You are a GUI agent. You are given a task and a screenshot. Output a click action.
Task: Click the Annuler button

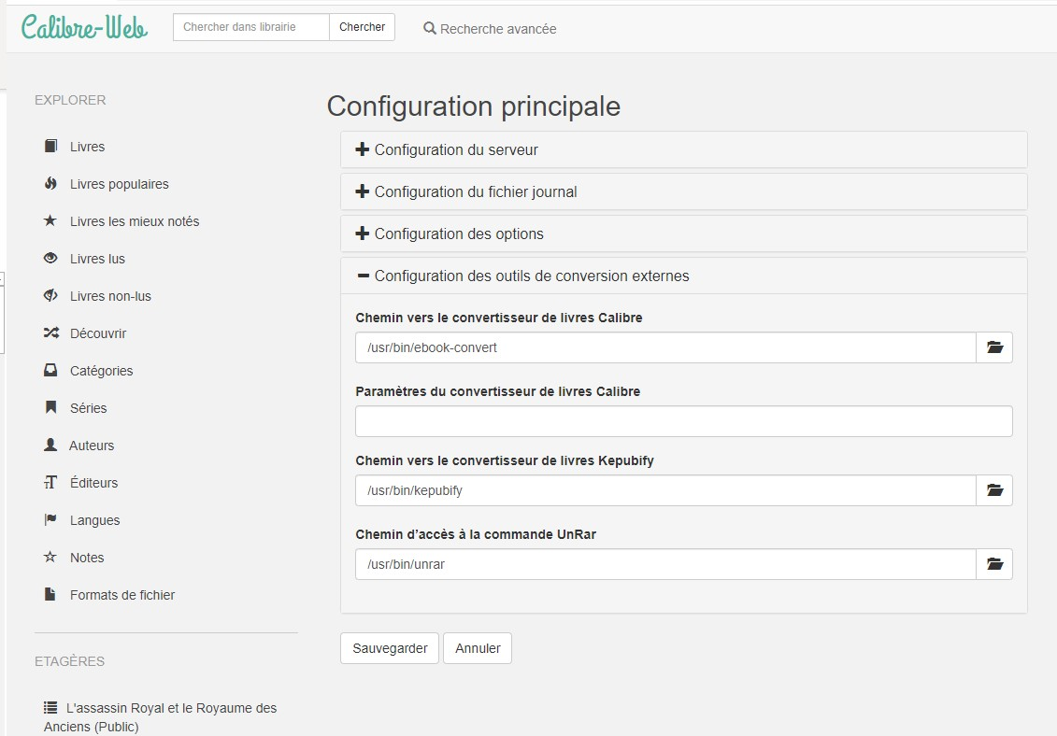pos(478,648)
